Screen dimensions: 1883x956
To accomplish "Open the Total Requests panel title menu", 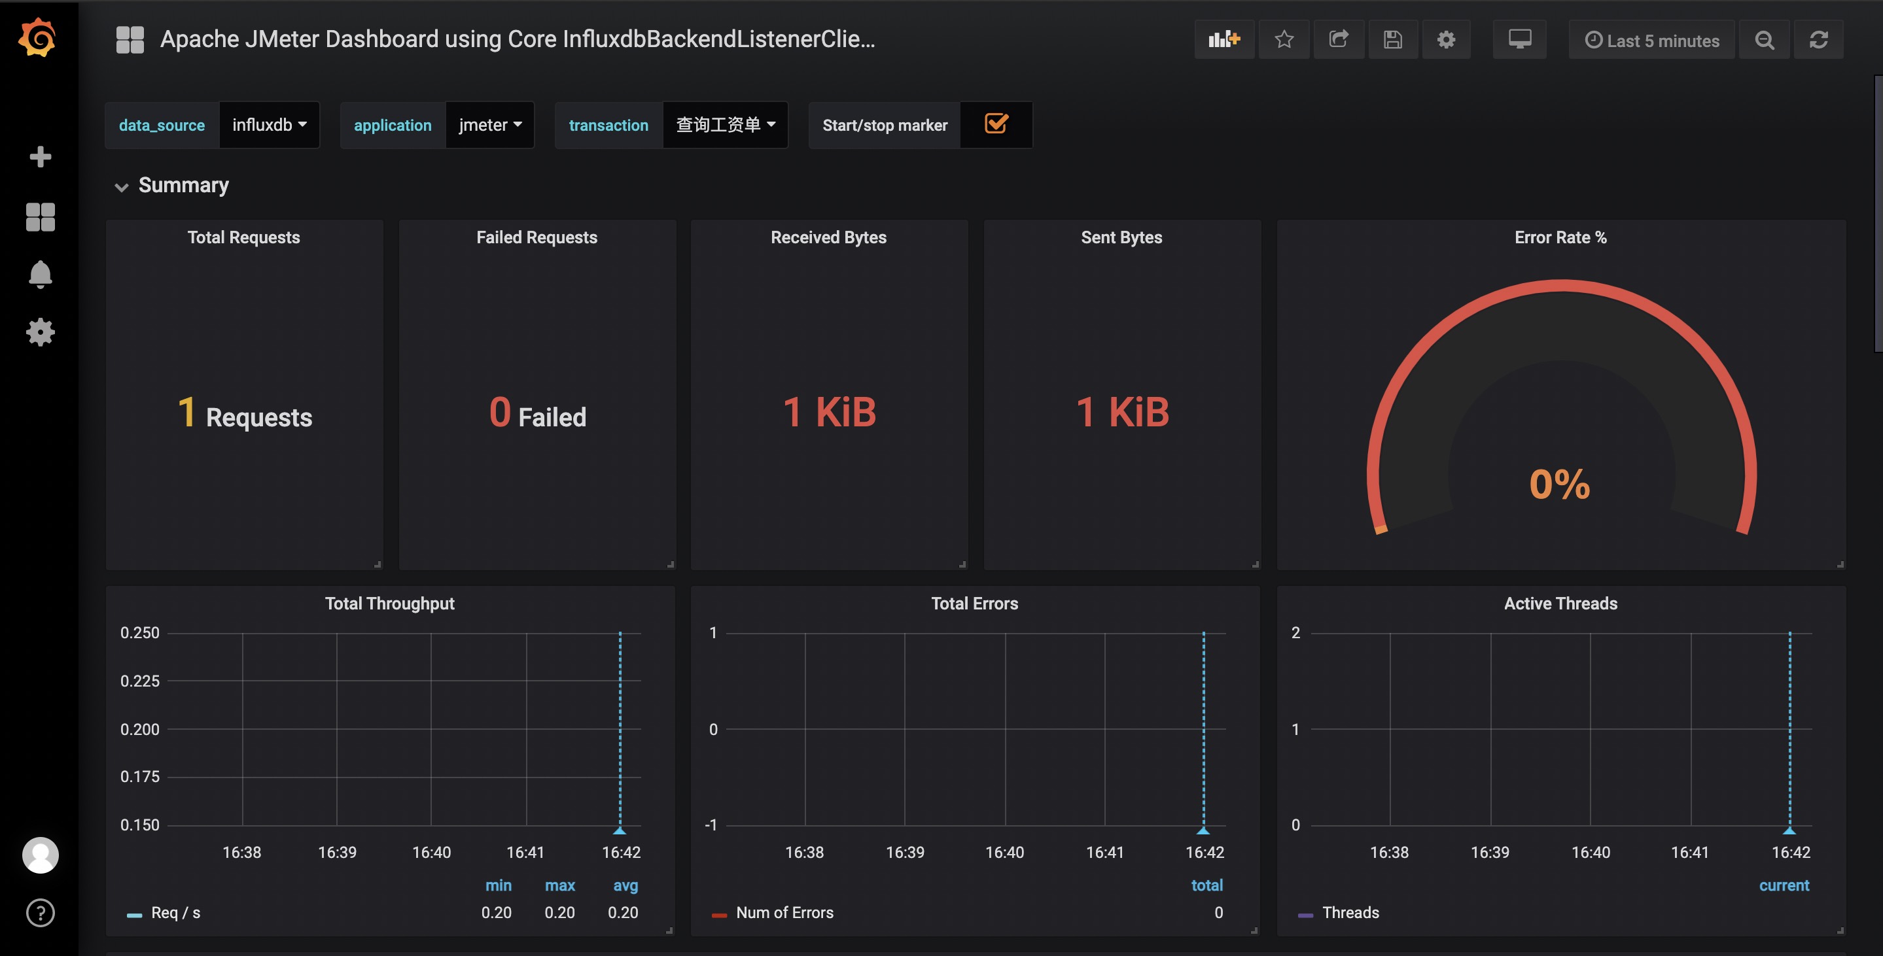I will (244, 237).
